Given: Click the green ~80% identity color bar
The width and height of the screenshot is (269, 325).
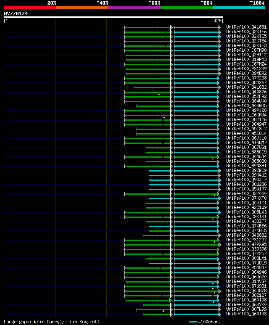Looking at the screenshot, I should [x=187, y=8].
